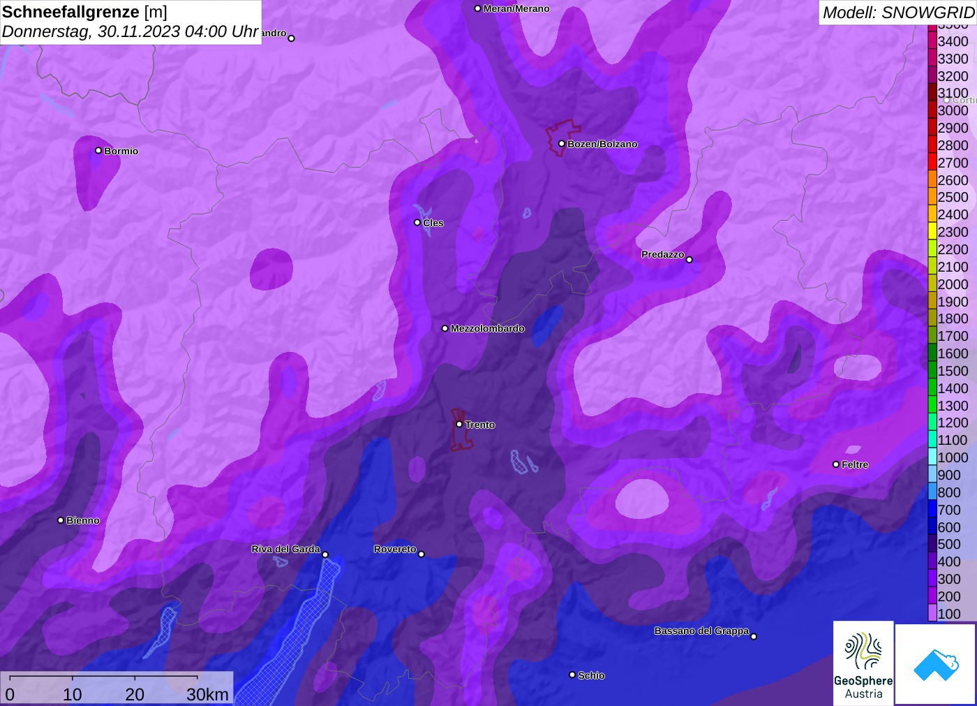The width and height of the screenshot is (977, 706).
Task: Click the Predazzo marker dot
Action: pos(689,259)
